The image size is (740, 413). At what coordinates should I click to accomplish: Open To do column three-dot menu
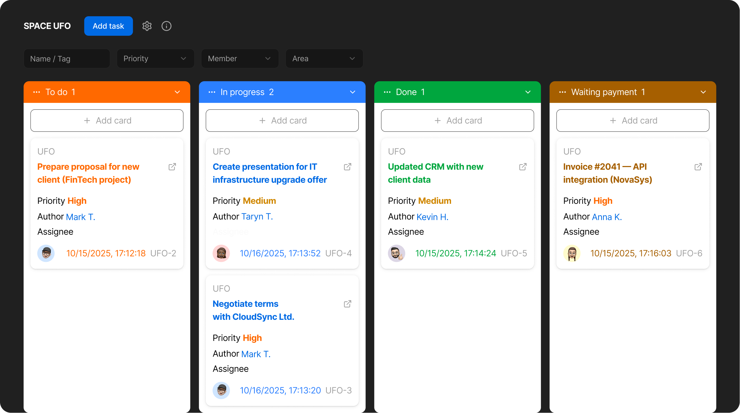[x=37, y=92]
